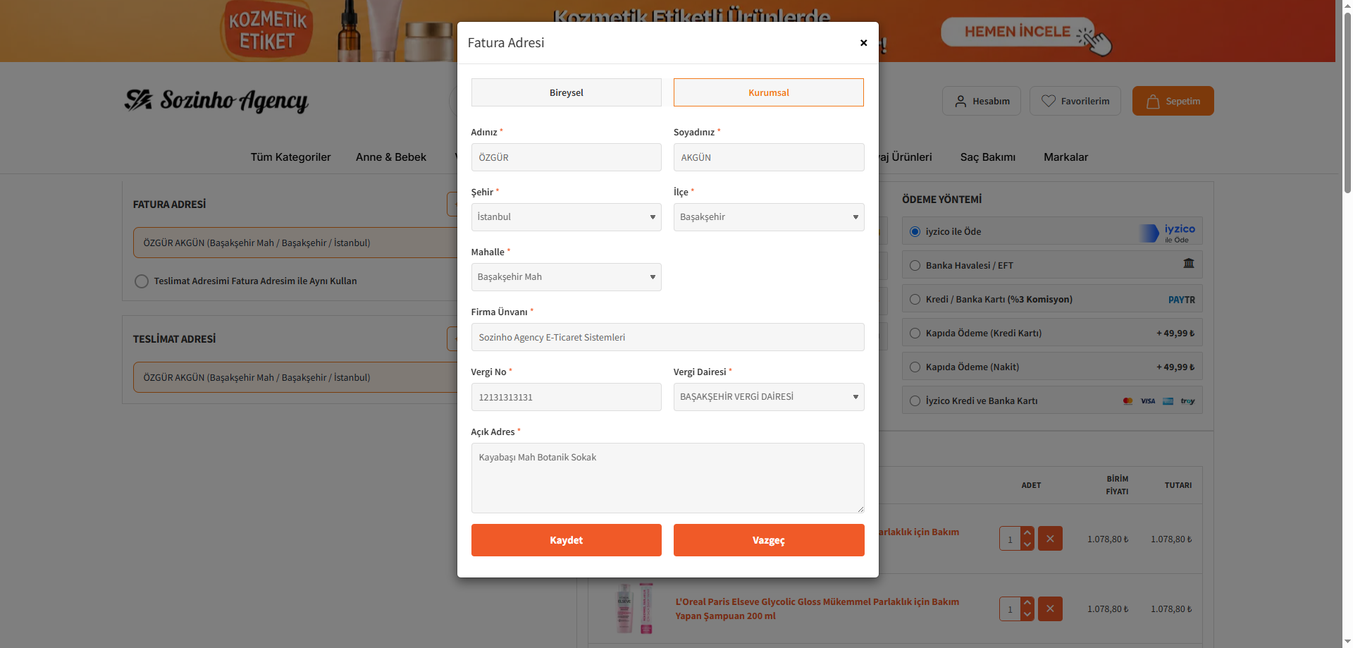Open the Şehir dropdown showing İstanbul
This screenshot has height=648, width=1353.
[567, 217]
